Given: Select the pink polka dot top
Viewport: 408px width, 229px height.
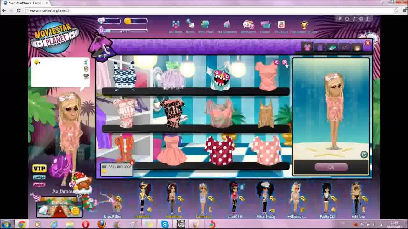Looking at the screenshot, I should click(x=266, y=150).
